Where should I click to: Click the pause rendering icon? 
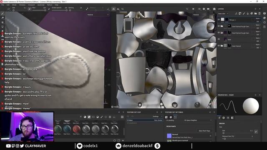click(x=193, y=9)
